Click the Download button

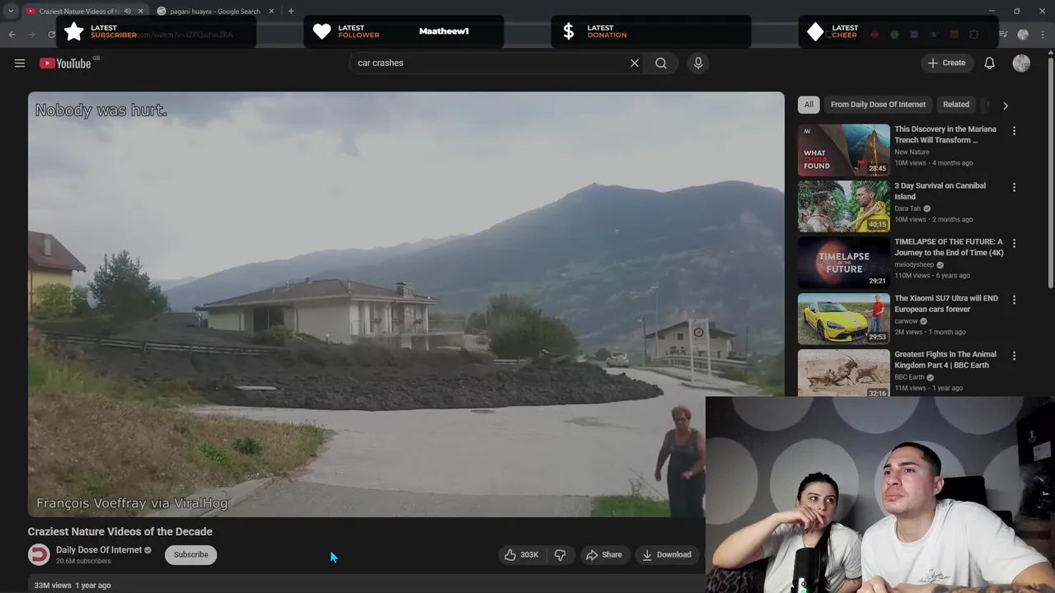click(x=668, y=555)
